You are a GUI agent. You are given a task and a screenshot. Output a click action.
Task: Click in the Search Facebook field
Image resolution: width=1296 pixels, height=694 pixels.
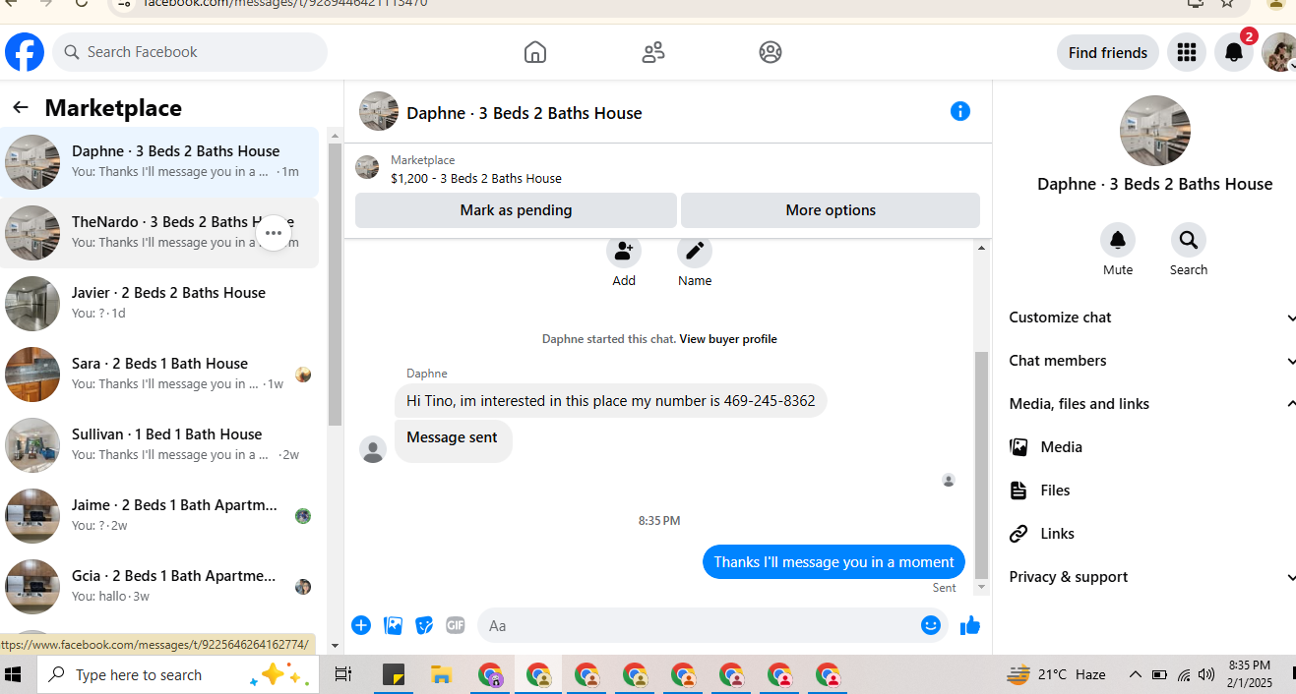[x=190, y=52]
